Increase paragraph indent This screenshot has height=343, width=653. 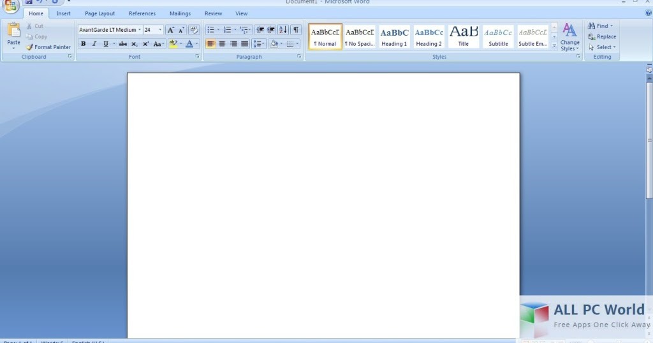[x=270, y=30]
